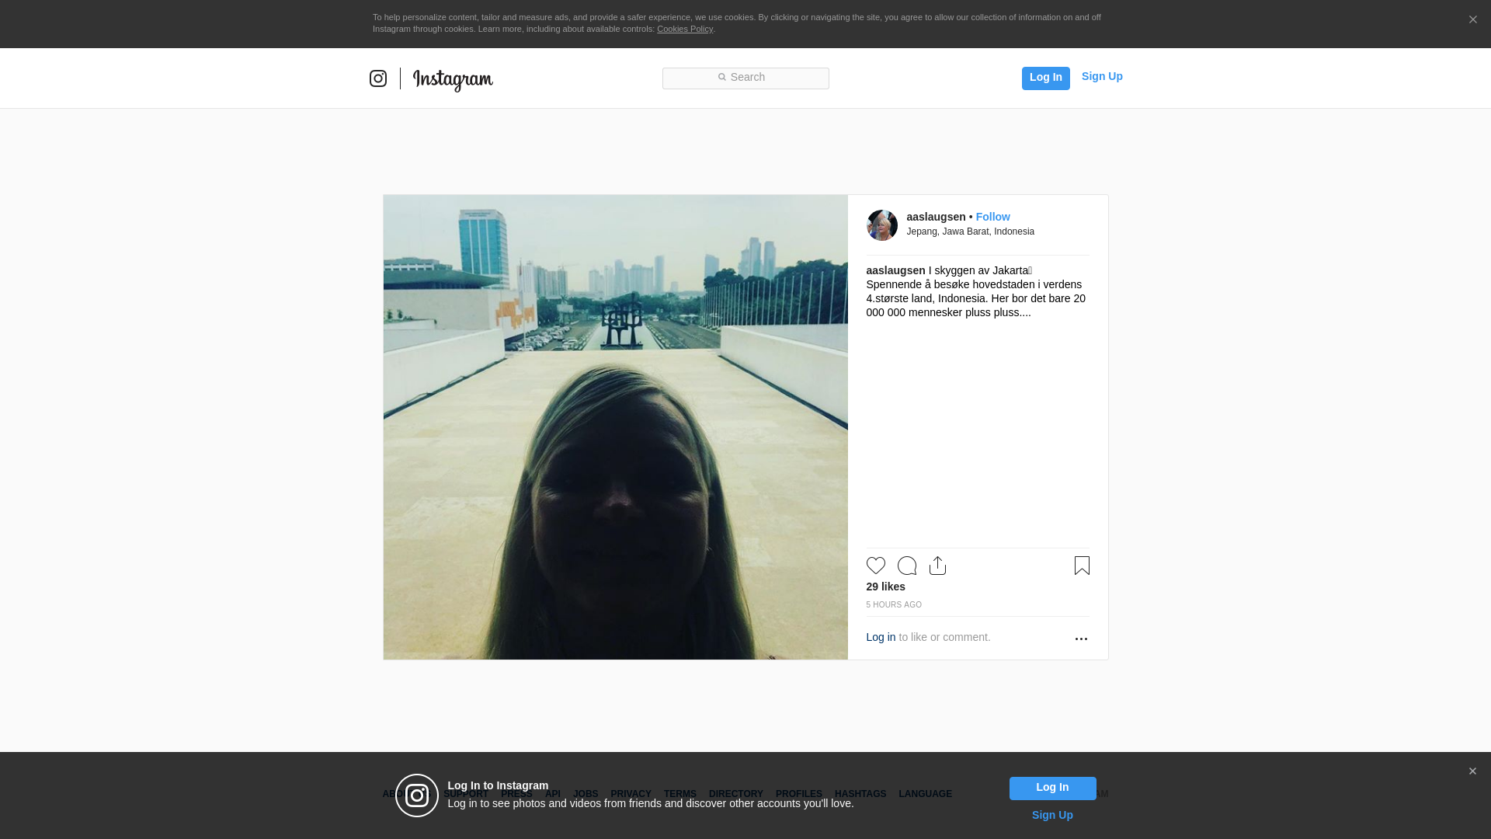The image size is (1491, 839).
Task: Click the share post icon
Action: (937, 566)
